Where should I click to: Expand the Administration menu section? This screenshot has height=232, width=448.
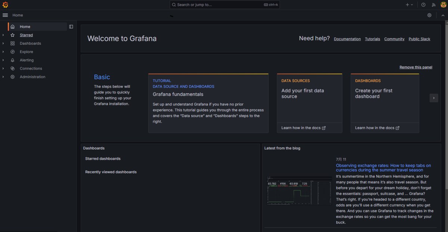point(3,77)
